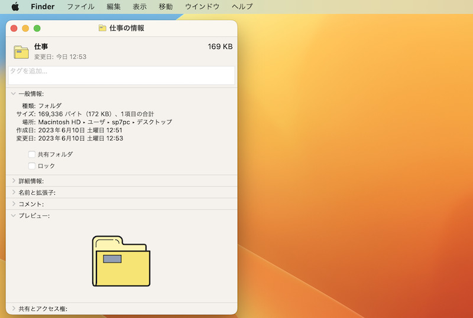Open the ファイル menu
Image resolution: width=473 pixels, height=318 pixels.
pos(80,6)
